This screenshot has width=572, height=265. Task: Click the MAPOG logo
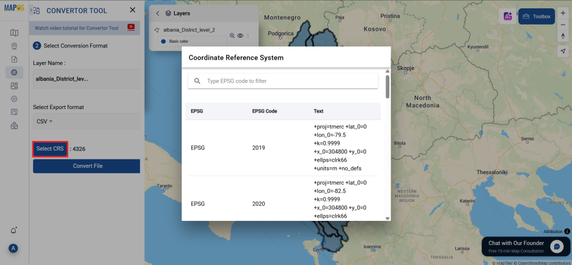pos(14,8)
